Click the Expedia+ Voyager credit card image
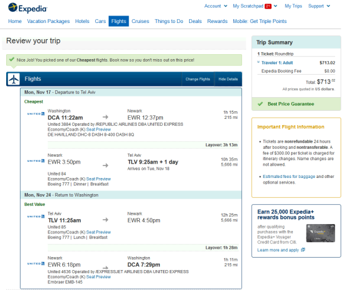 pyautogui.click(x=320, y=233)
